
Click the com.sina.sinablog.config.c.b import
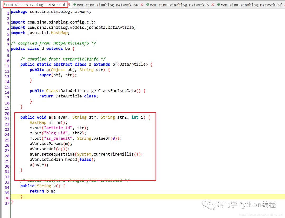[60, 22]
